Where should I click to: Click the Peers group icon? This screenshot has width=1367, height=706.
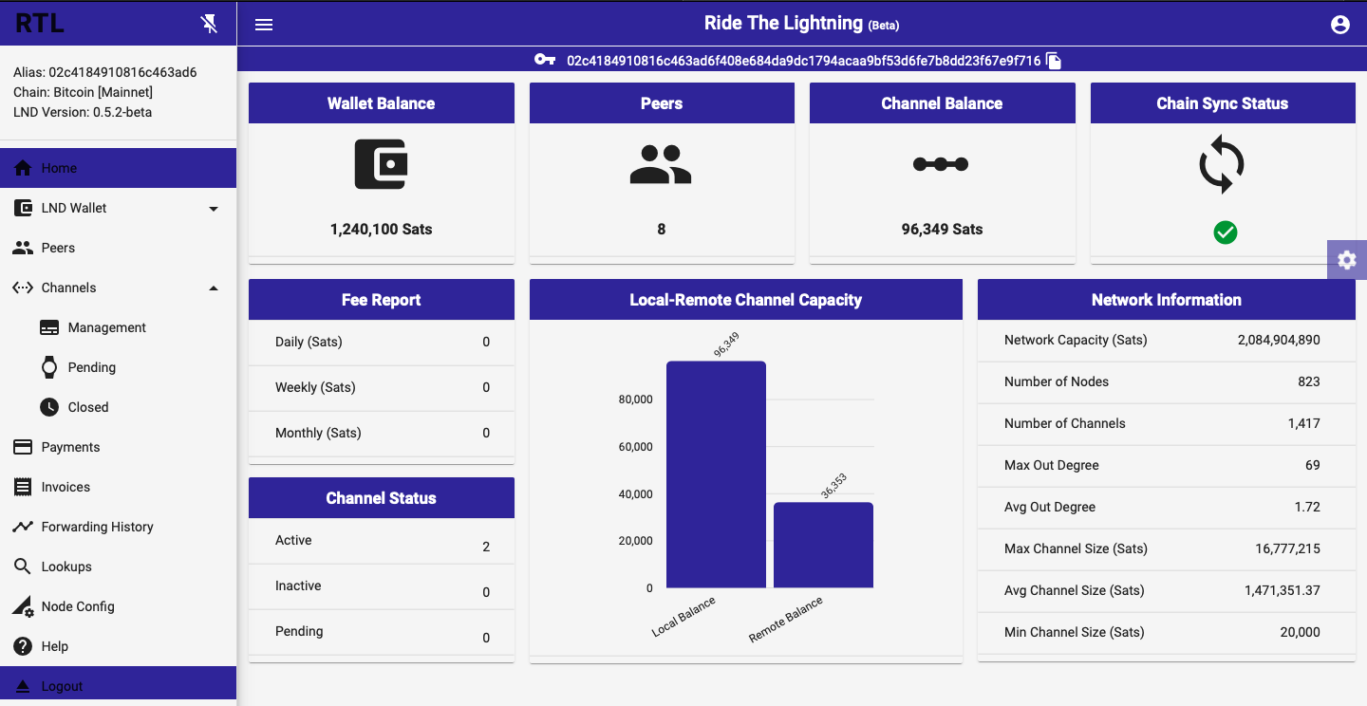(x=661, y=164)
